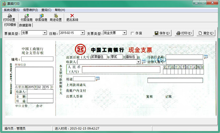This screenshot has width=220, height=133.
Task: Click the 人民币(大写) amount in words field
Action: coord(121,70)
